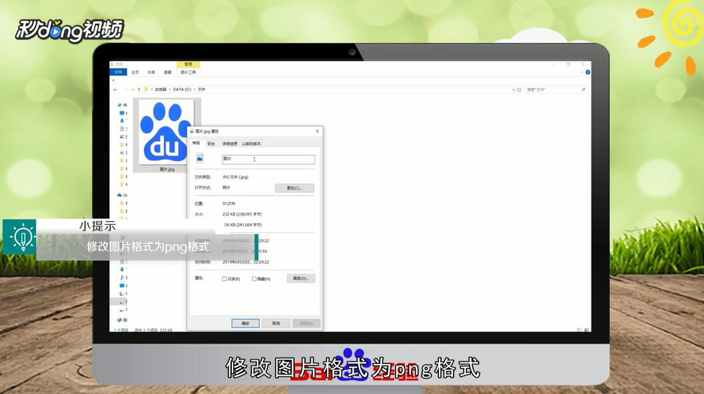The width and height of the screenshot is (704, 394).
Task: Click 更改(C)... open-with button
Action: pyautogui.click(x=294, y=188)
